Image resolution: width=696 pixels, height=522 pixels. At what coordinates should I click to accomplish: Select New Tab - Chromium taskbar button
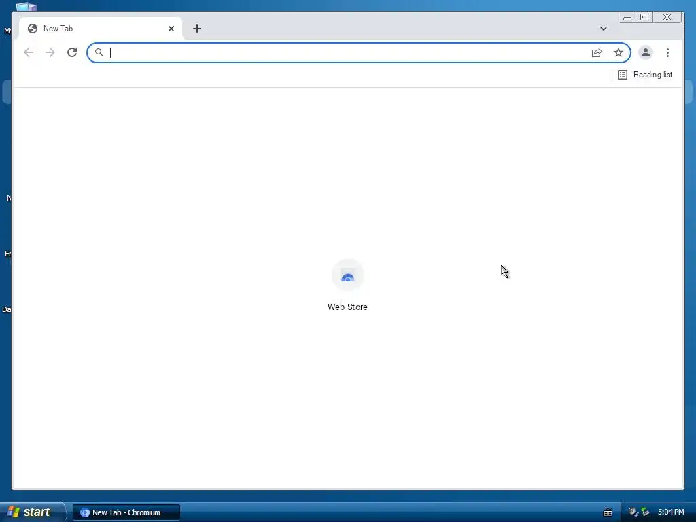pos(126,512)
